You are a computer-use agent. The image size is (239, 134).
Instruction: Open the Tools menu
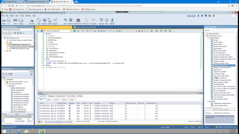coord(22,16)
